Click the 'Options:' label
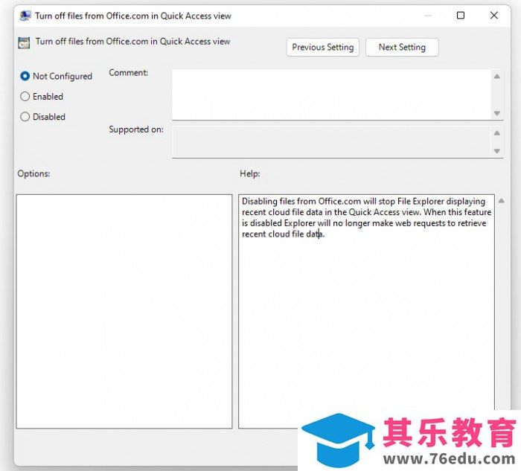 (33, 173)
